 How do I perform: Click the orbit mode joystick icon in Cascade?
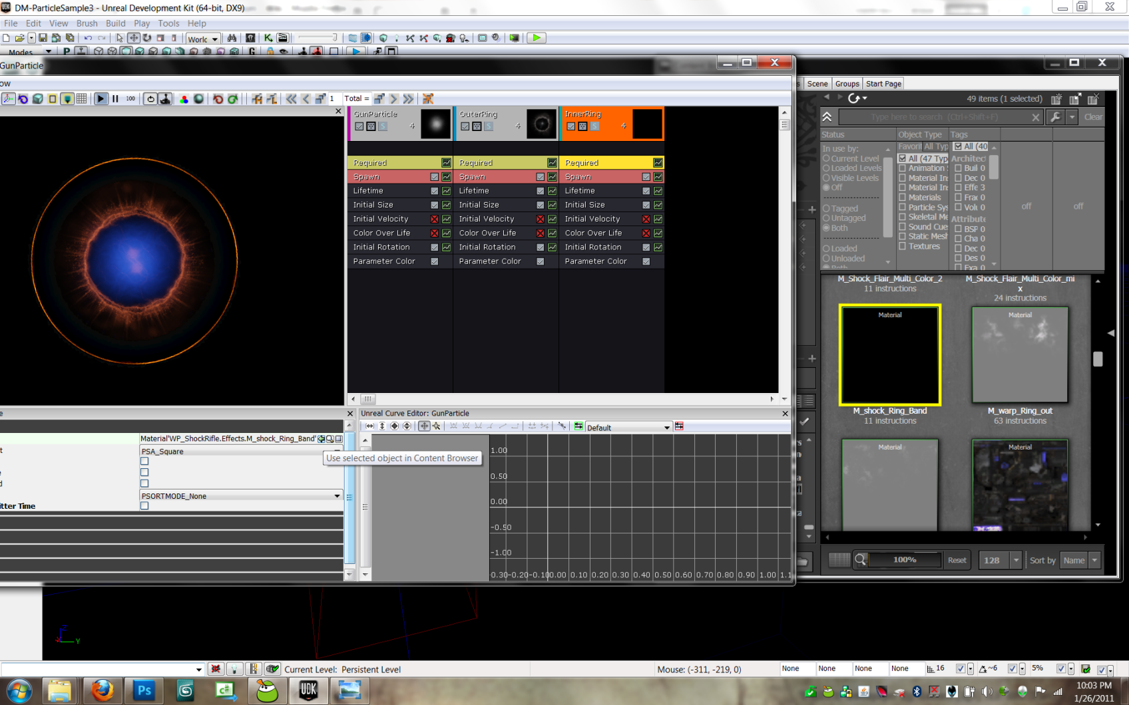click(165, 98)
